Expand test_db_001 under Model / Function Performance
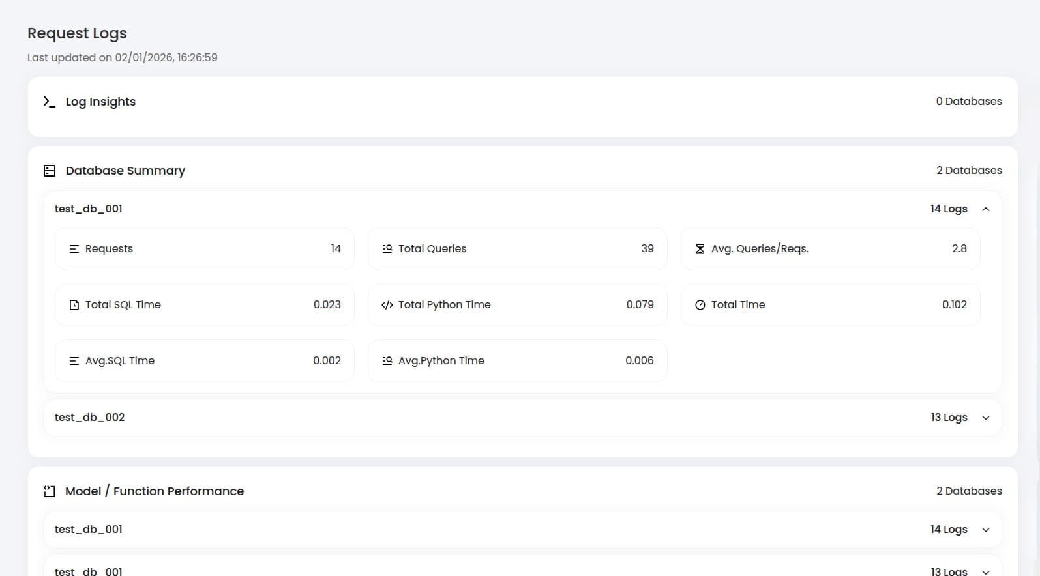 pos(986,530)
